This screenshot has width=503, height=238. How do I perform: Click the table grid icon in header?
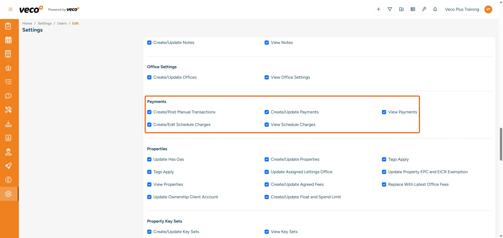coord(413,9)
